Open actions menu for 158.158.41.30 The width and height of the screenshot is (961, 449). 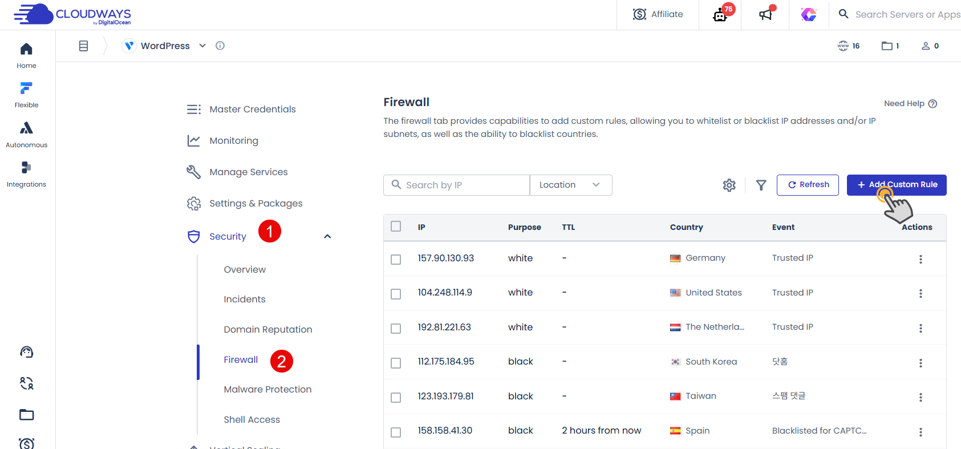pyautogui.click(x=921, y=432)
